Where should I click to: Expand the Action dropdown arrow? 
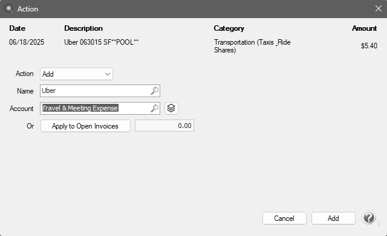(108, 74)
